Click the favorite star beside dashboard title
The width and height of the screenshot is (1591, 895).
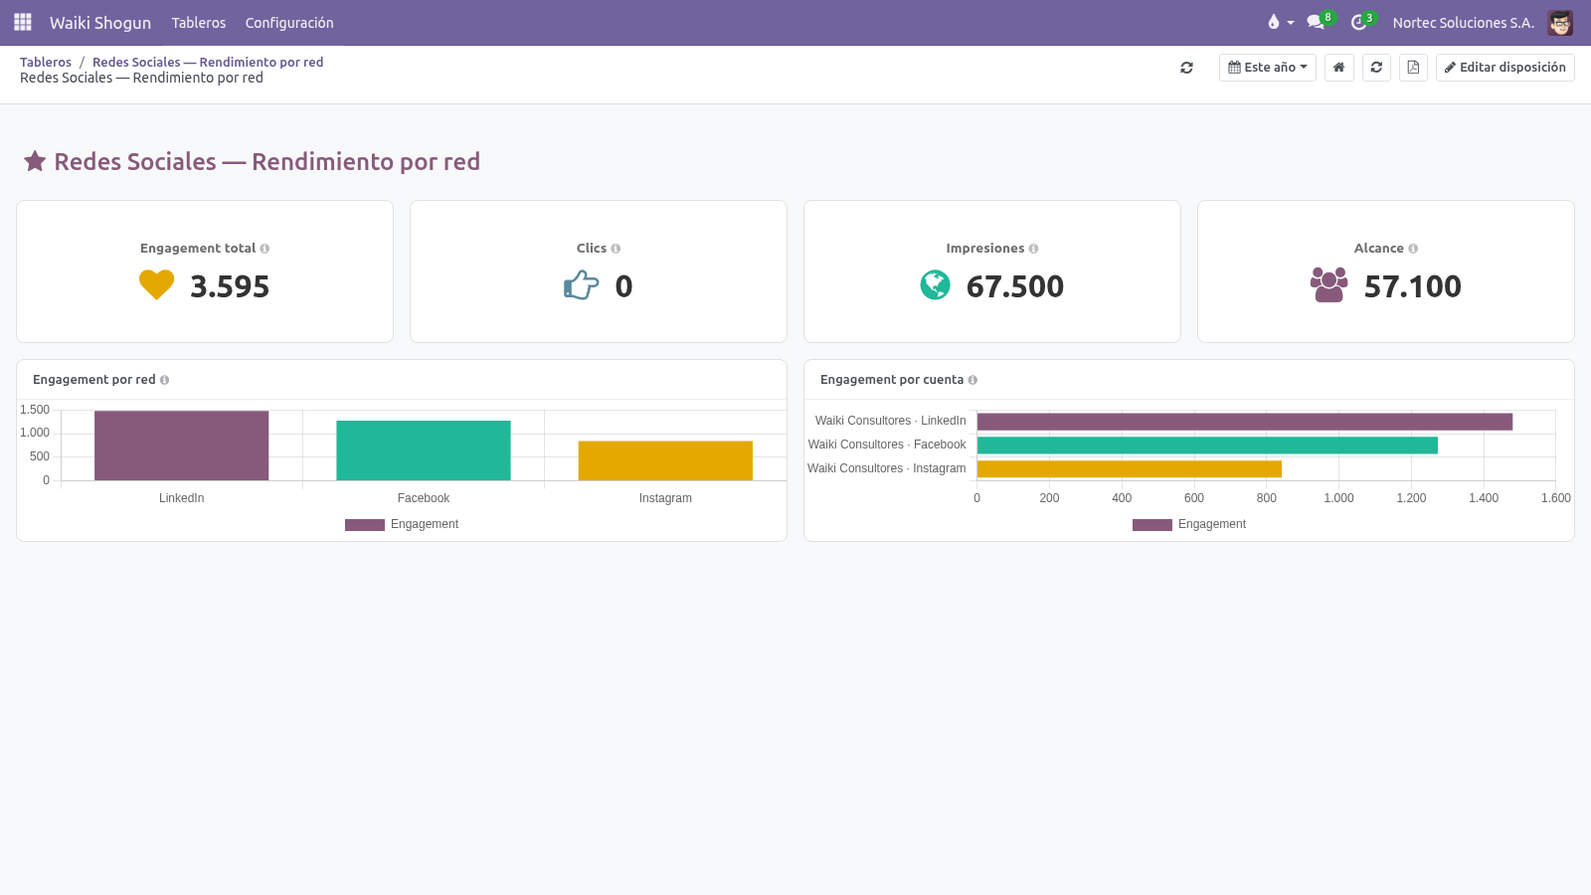click(35, 161)
